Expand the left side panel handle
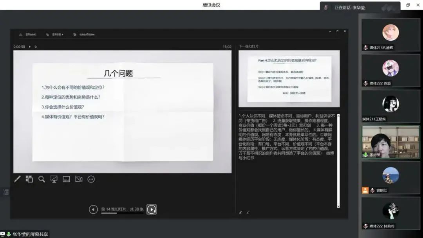 coord(6,192)
